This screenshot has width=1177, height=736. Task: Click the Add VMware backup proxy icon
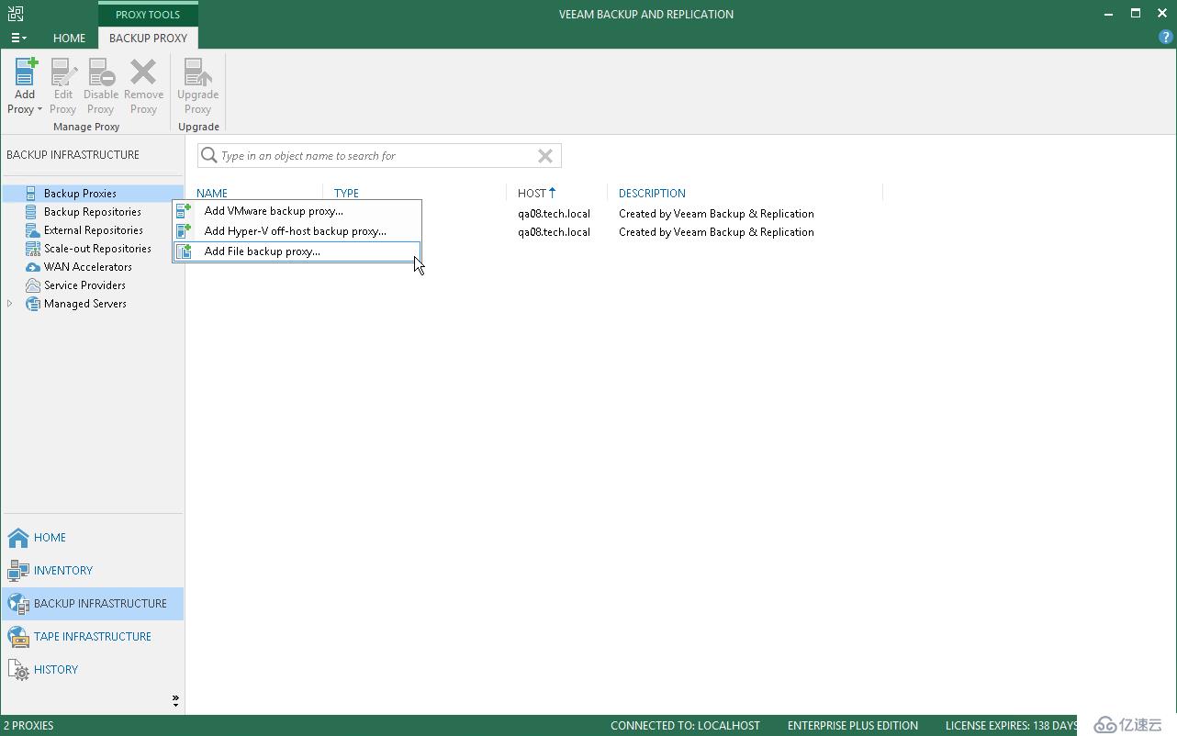tap(185, 211)
